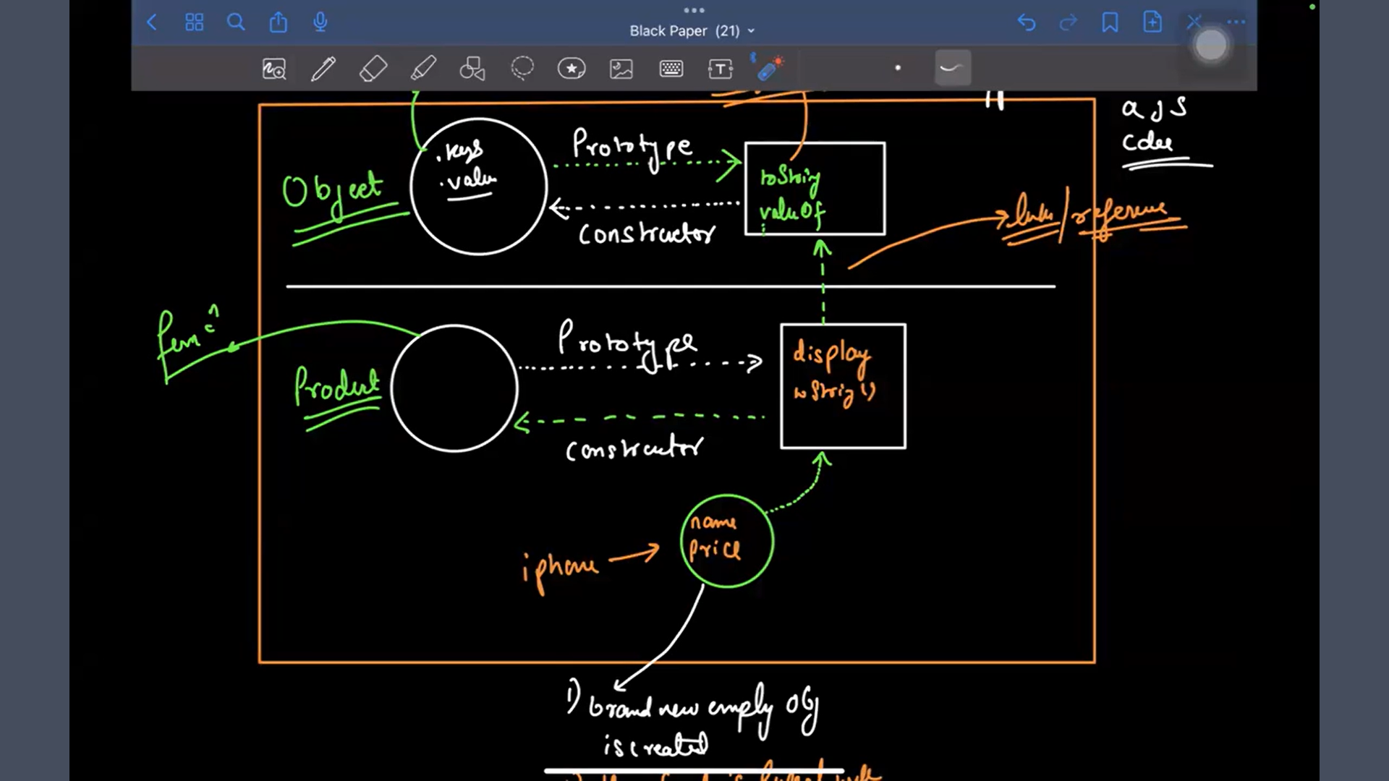Select the Shapes tool

coord(472,69)
